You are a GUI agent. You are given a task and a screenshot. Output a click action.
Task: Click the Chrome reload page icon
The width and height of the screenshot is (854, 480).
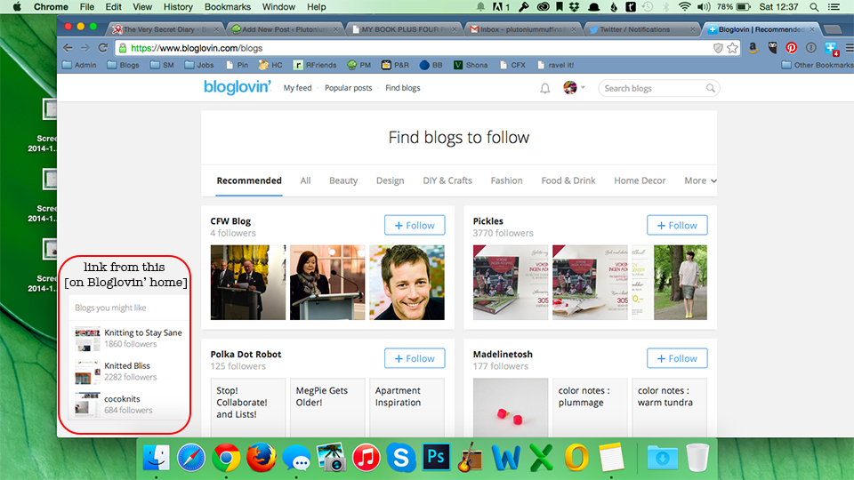[104, 48]
